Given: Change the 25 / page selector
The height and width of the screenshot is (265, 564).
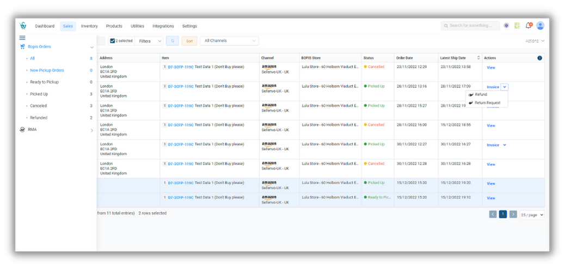Looking at the screenshot, I should click(532, 215).
